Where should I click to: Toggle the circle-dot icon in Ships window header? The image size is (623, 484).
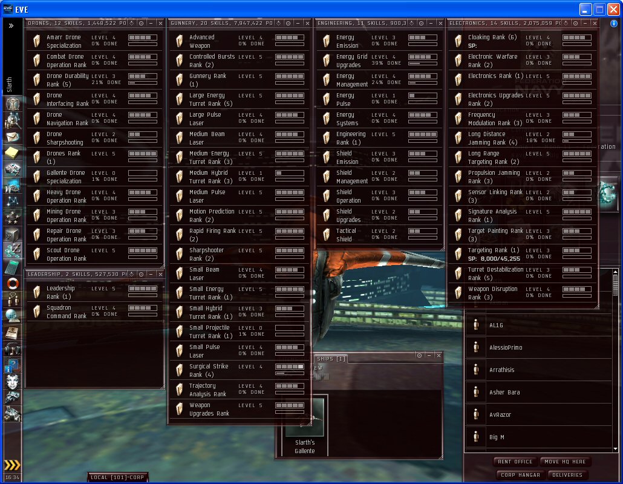(x=420, y=355)
